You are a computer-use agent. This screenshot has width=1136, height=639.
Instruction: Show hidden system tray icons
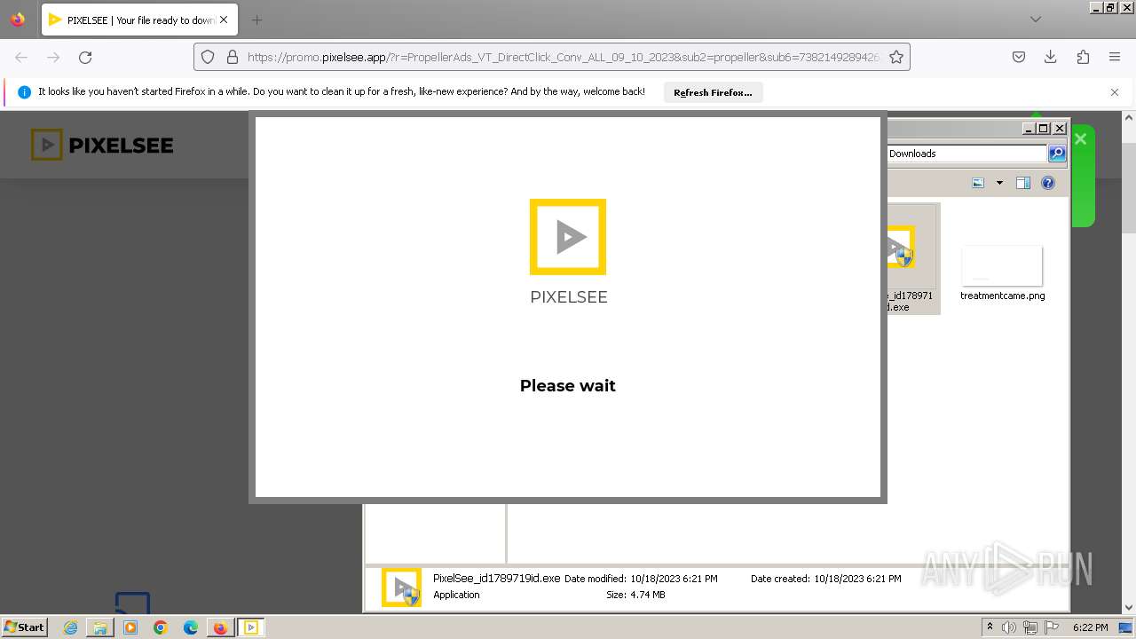tap(990, 627)
